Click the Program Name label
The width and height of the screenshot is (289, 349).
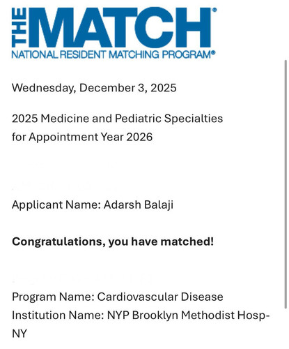coord(53,297)
